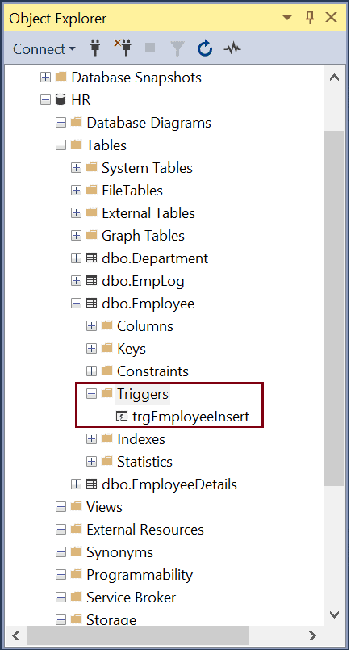The height and width of the screenshot is (650, 355).
Task: Toggle the auto-hide pin icon
Action: (x=310, y=18)
